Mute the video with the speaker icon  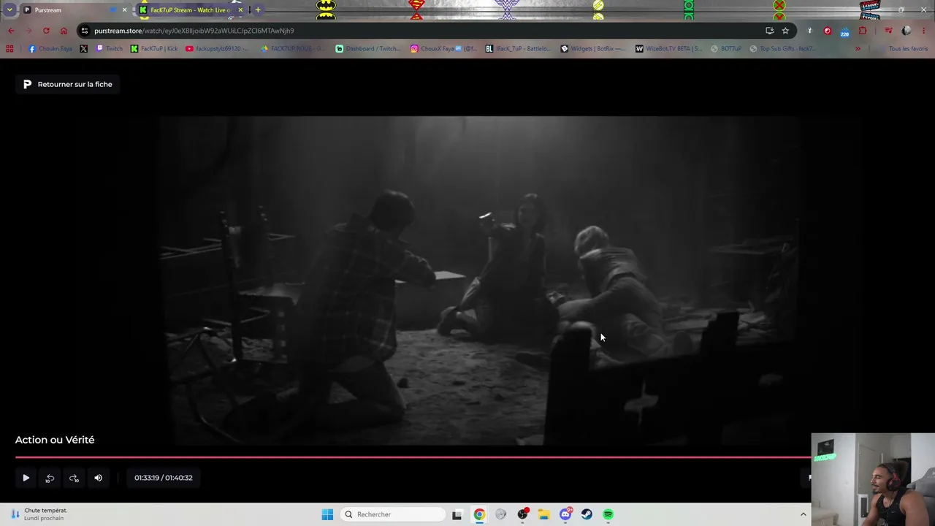click(98, 478)
